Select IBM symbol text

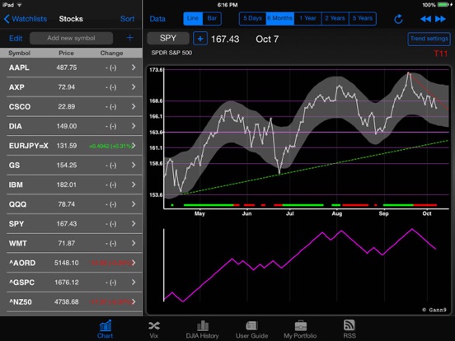coord(16,185)
